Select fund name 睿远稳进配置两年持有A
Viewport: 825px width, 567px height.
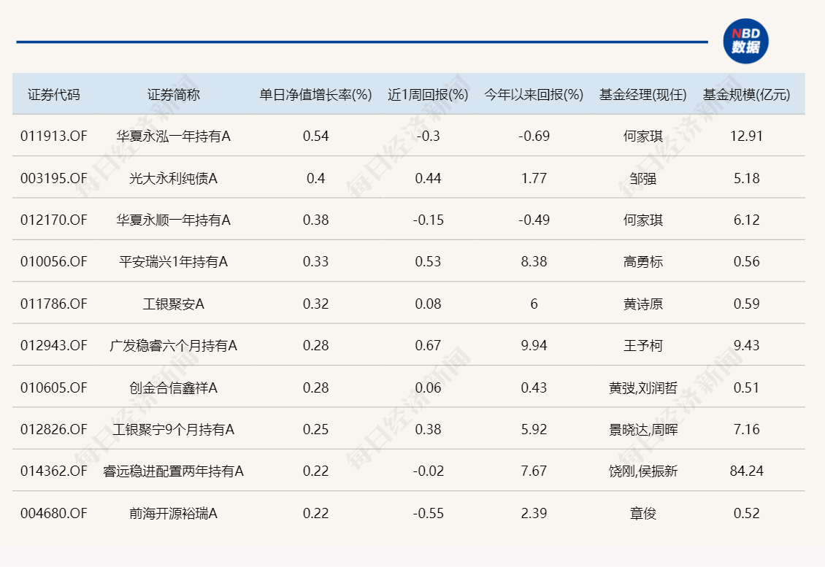click(x=174, y=471)
